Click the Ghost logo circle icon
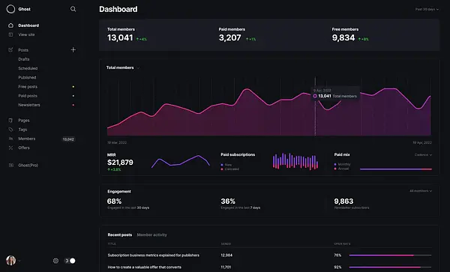The height and width of the screenshot is (272, 450). coord(10,9)
